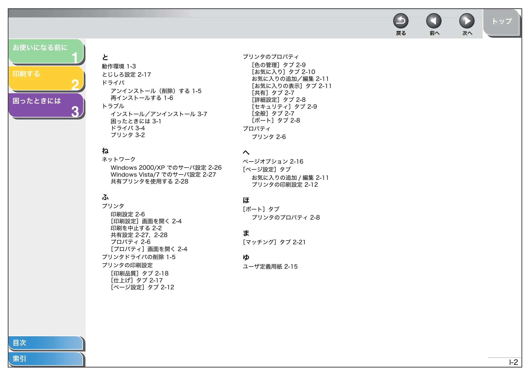Click プリンタのプロパティ 2-8 under ポート

(286, 217)
